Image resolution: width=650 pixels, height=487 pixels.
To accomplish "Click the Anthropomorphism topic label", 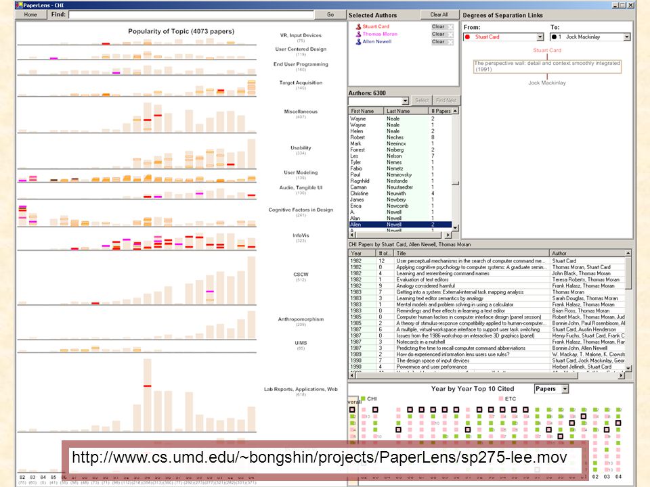I will 301,319.
